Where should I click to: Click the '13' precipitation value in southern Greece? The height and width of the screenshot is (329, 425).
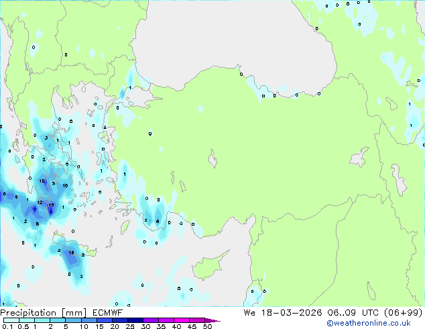51,205
